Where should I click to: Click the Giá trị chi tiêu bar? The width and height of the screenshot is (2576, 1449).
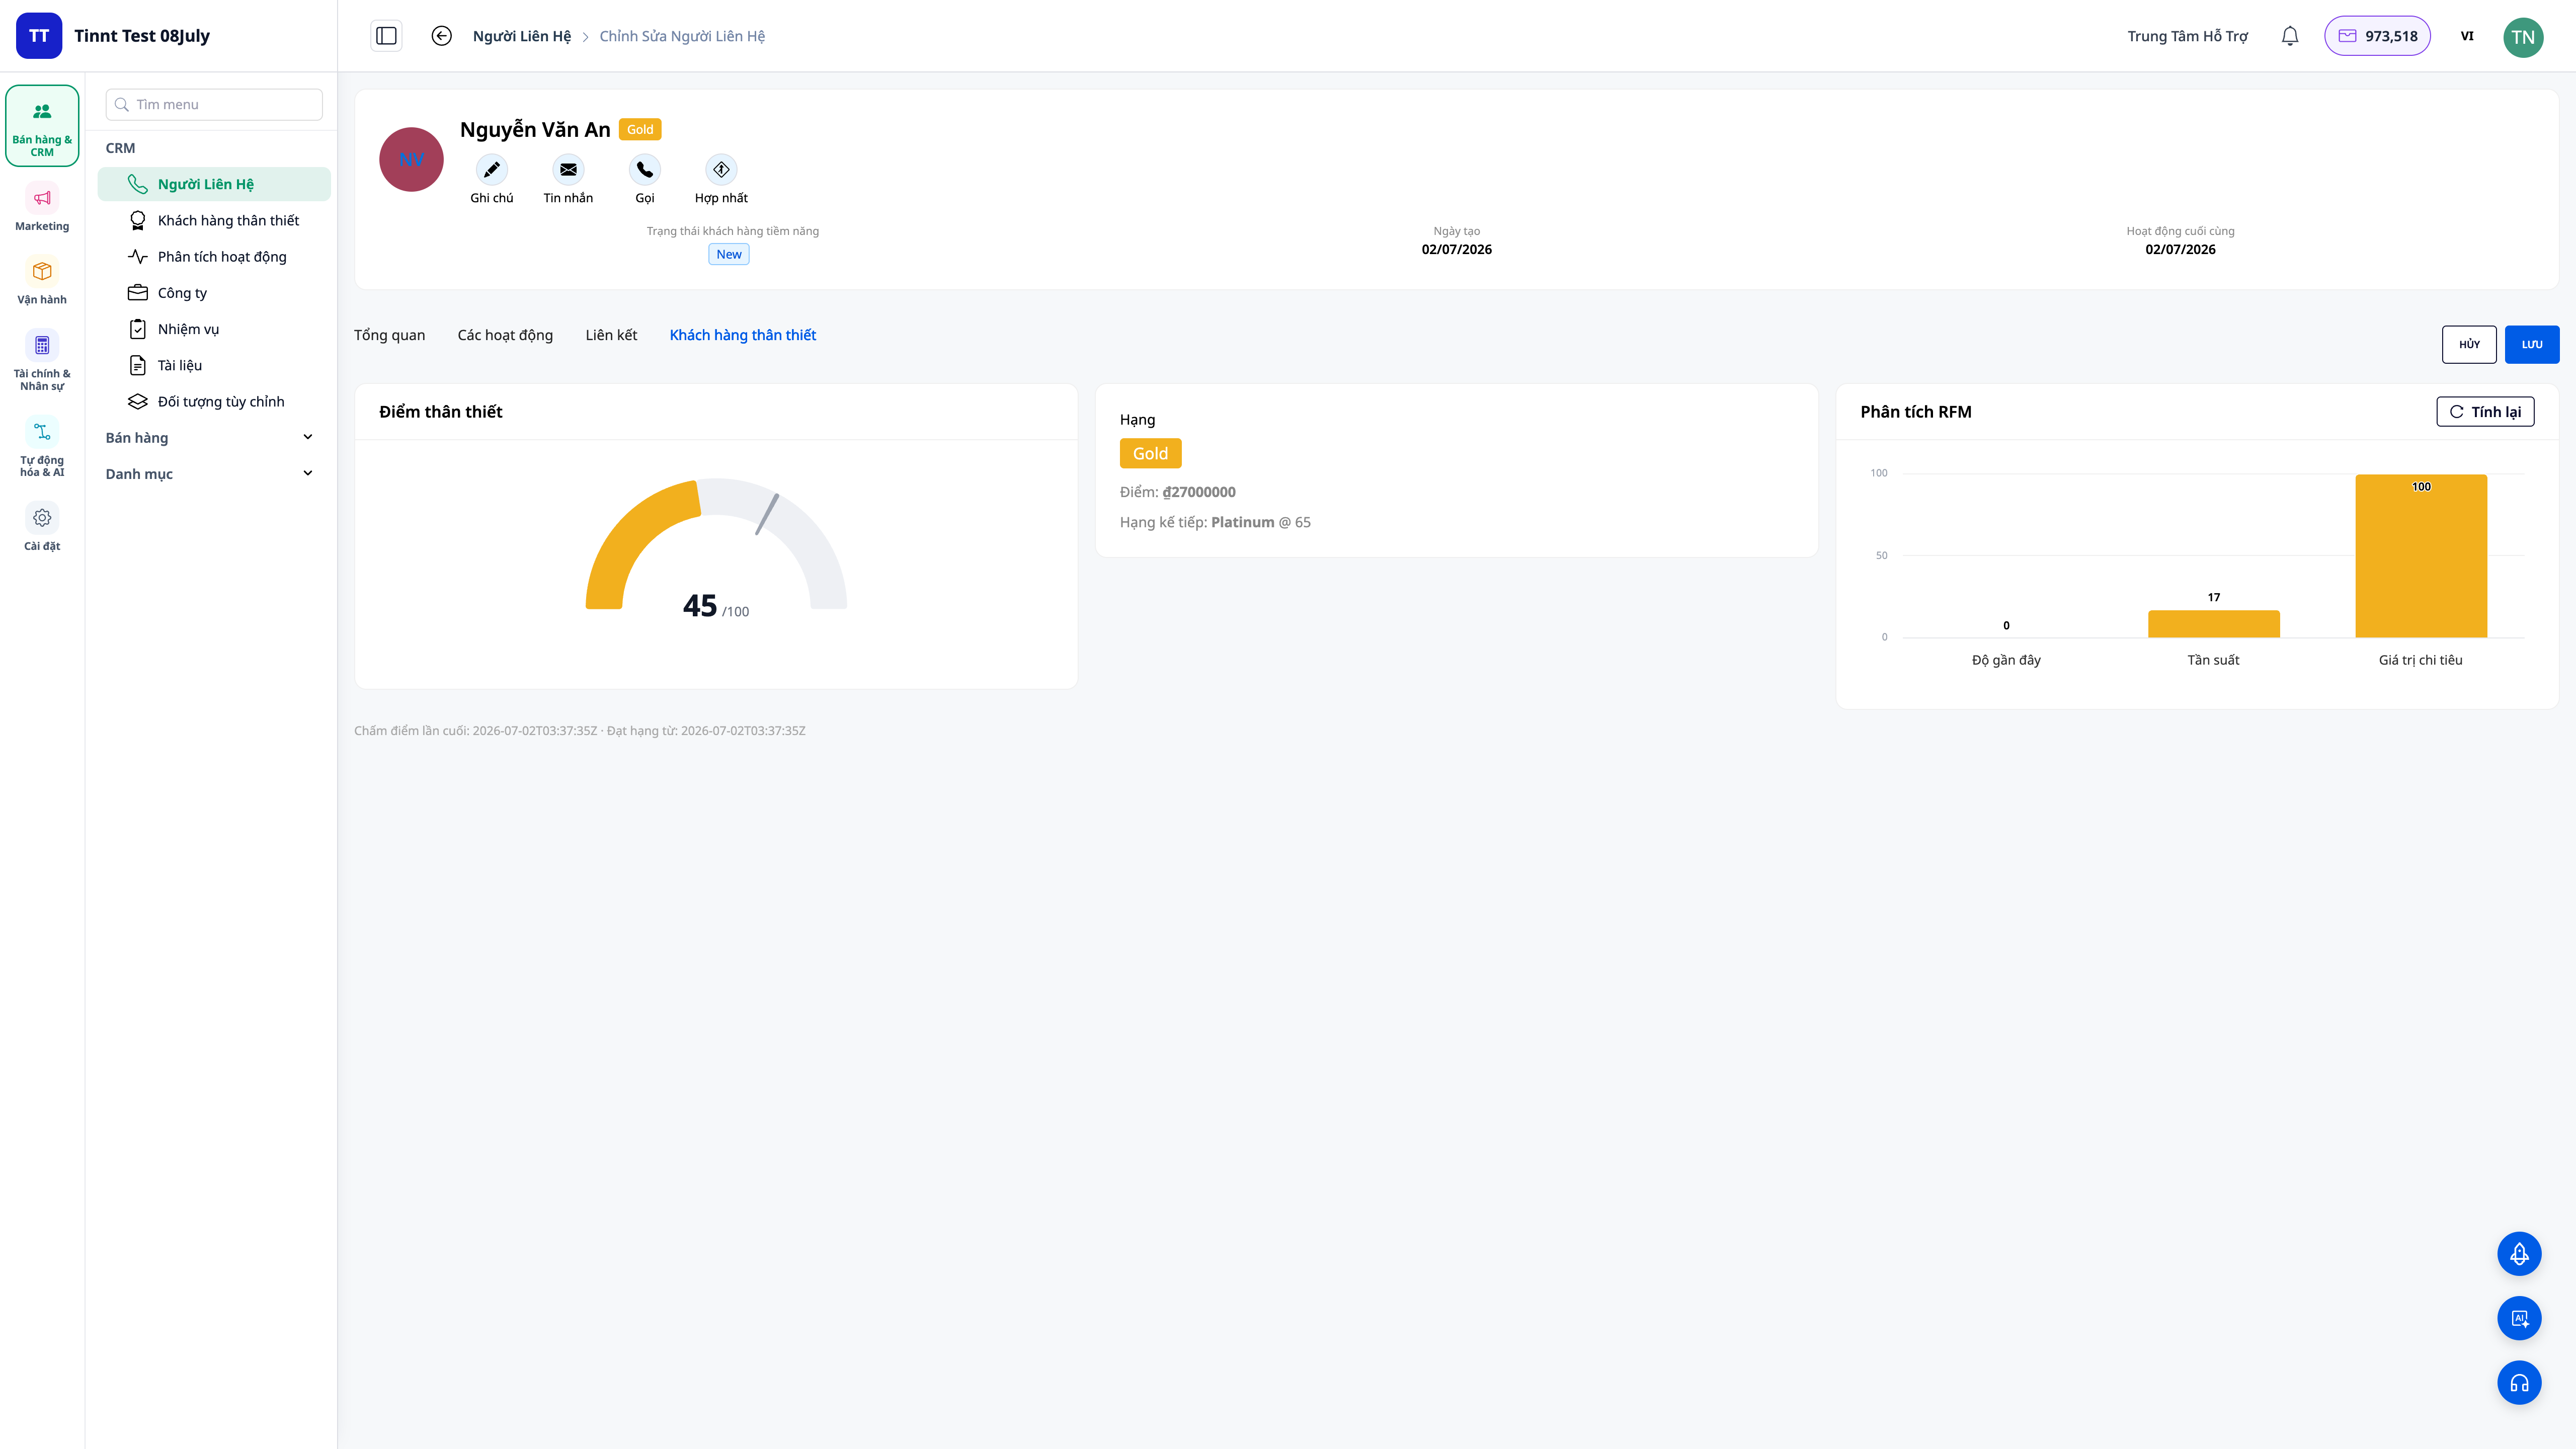click(x=2421, y=556)
